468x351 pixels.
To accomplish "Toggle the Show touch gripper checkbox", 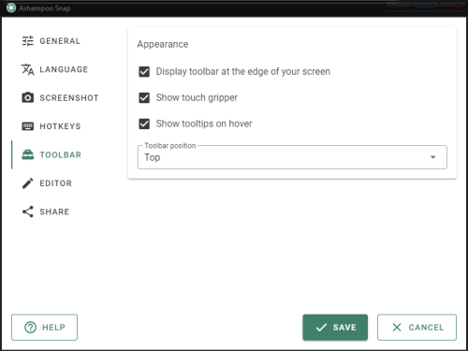I will coord(144,97).
